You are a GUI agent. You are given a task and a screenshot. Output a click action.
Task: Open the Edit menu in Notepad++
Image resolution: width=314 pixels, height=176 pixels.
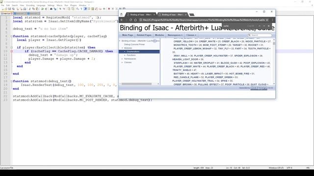pos(8,5)
